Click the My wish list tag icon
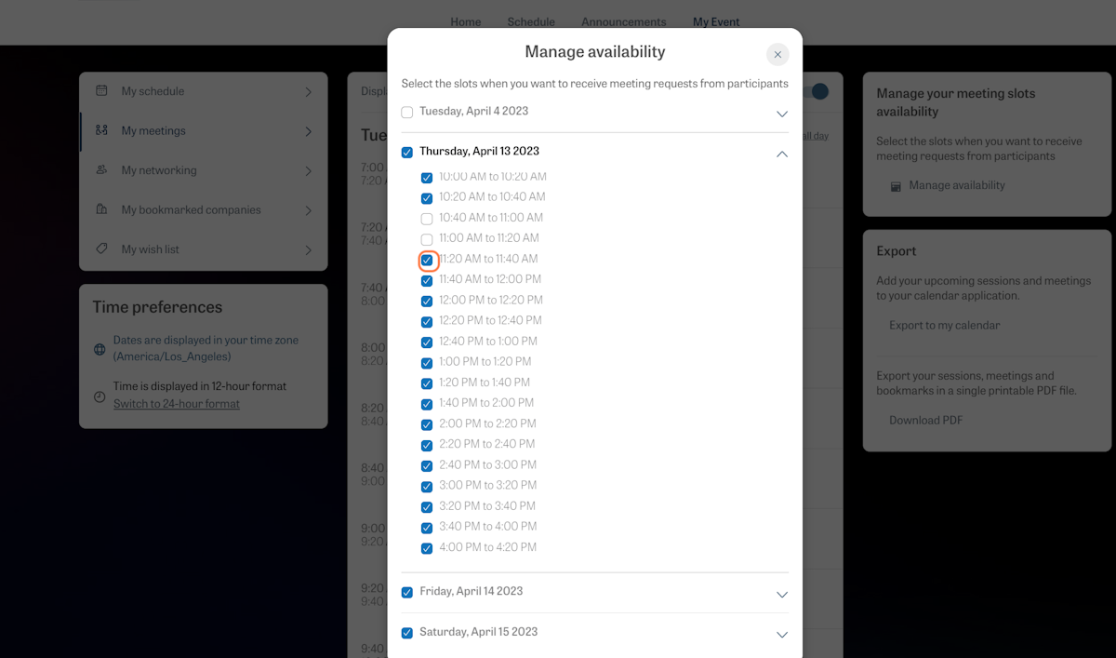The width and height of the screenshot is (1116, 658). pyautogui.click(x=101, y=249)
